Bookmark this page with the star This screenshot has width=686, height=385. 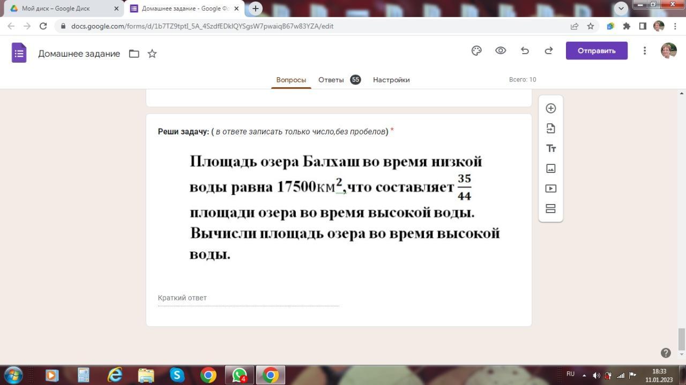pyautogui.click(x=591, y=26)
